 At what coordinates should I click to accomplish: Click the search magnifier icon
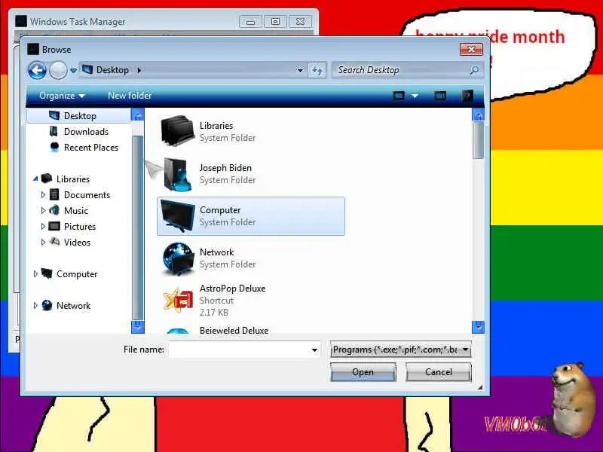(475, 70)
